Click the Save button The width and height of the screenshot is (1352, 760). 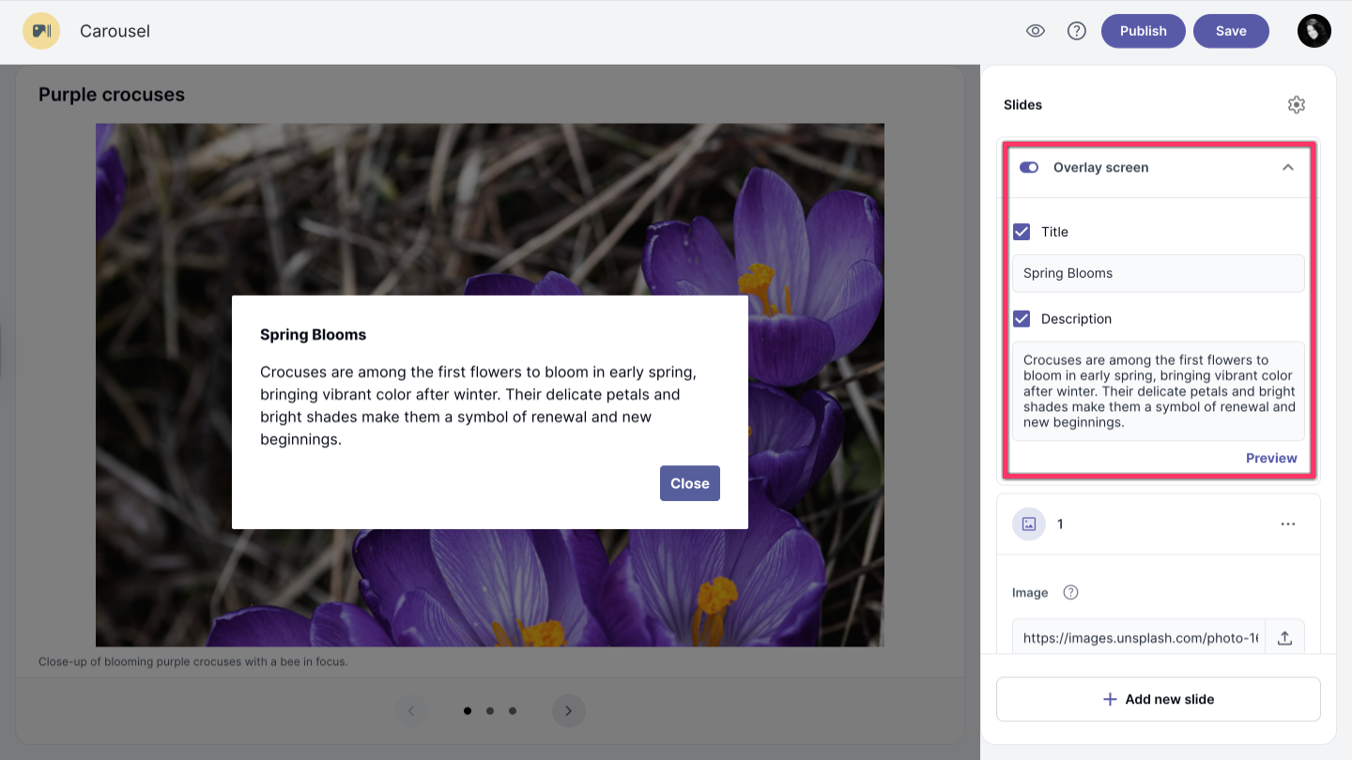(1230, 31)
